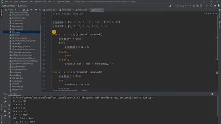The width and height of the screenshot is (221, 124).
Task: Open Edit menu
Action: point(11,2)
